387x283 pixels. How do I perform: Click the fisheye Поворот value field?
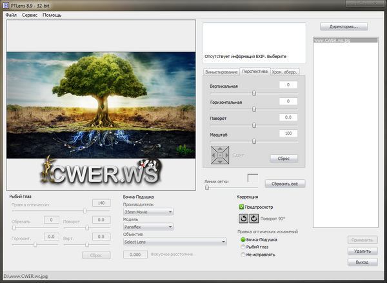point(101,220)
